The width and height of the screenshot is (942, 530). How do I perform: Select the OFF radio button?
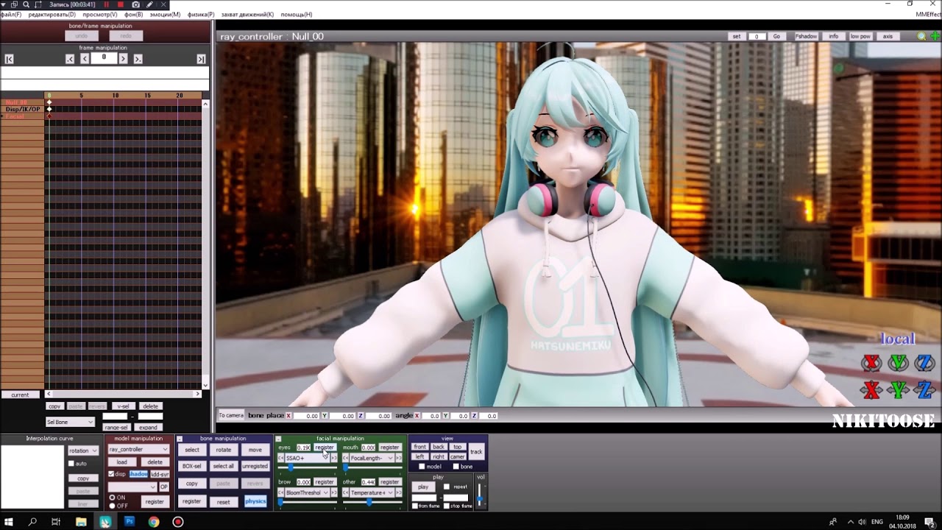(112, 506)
